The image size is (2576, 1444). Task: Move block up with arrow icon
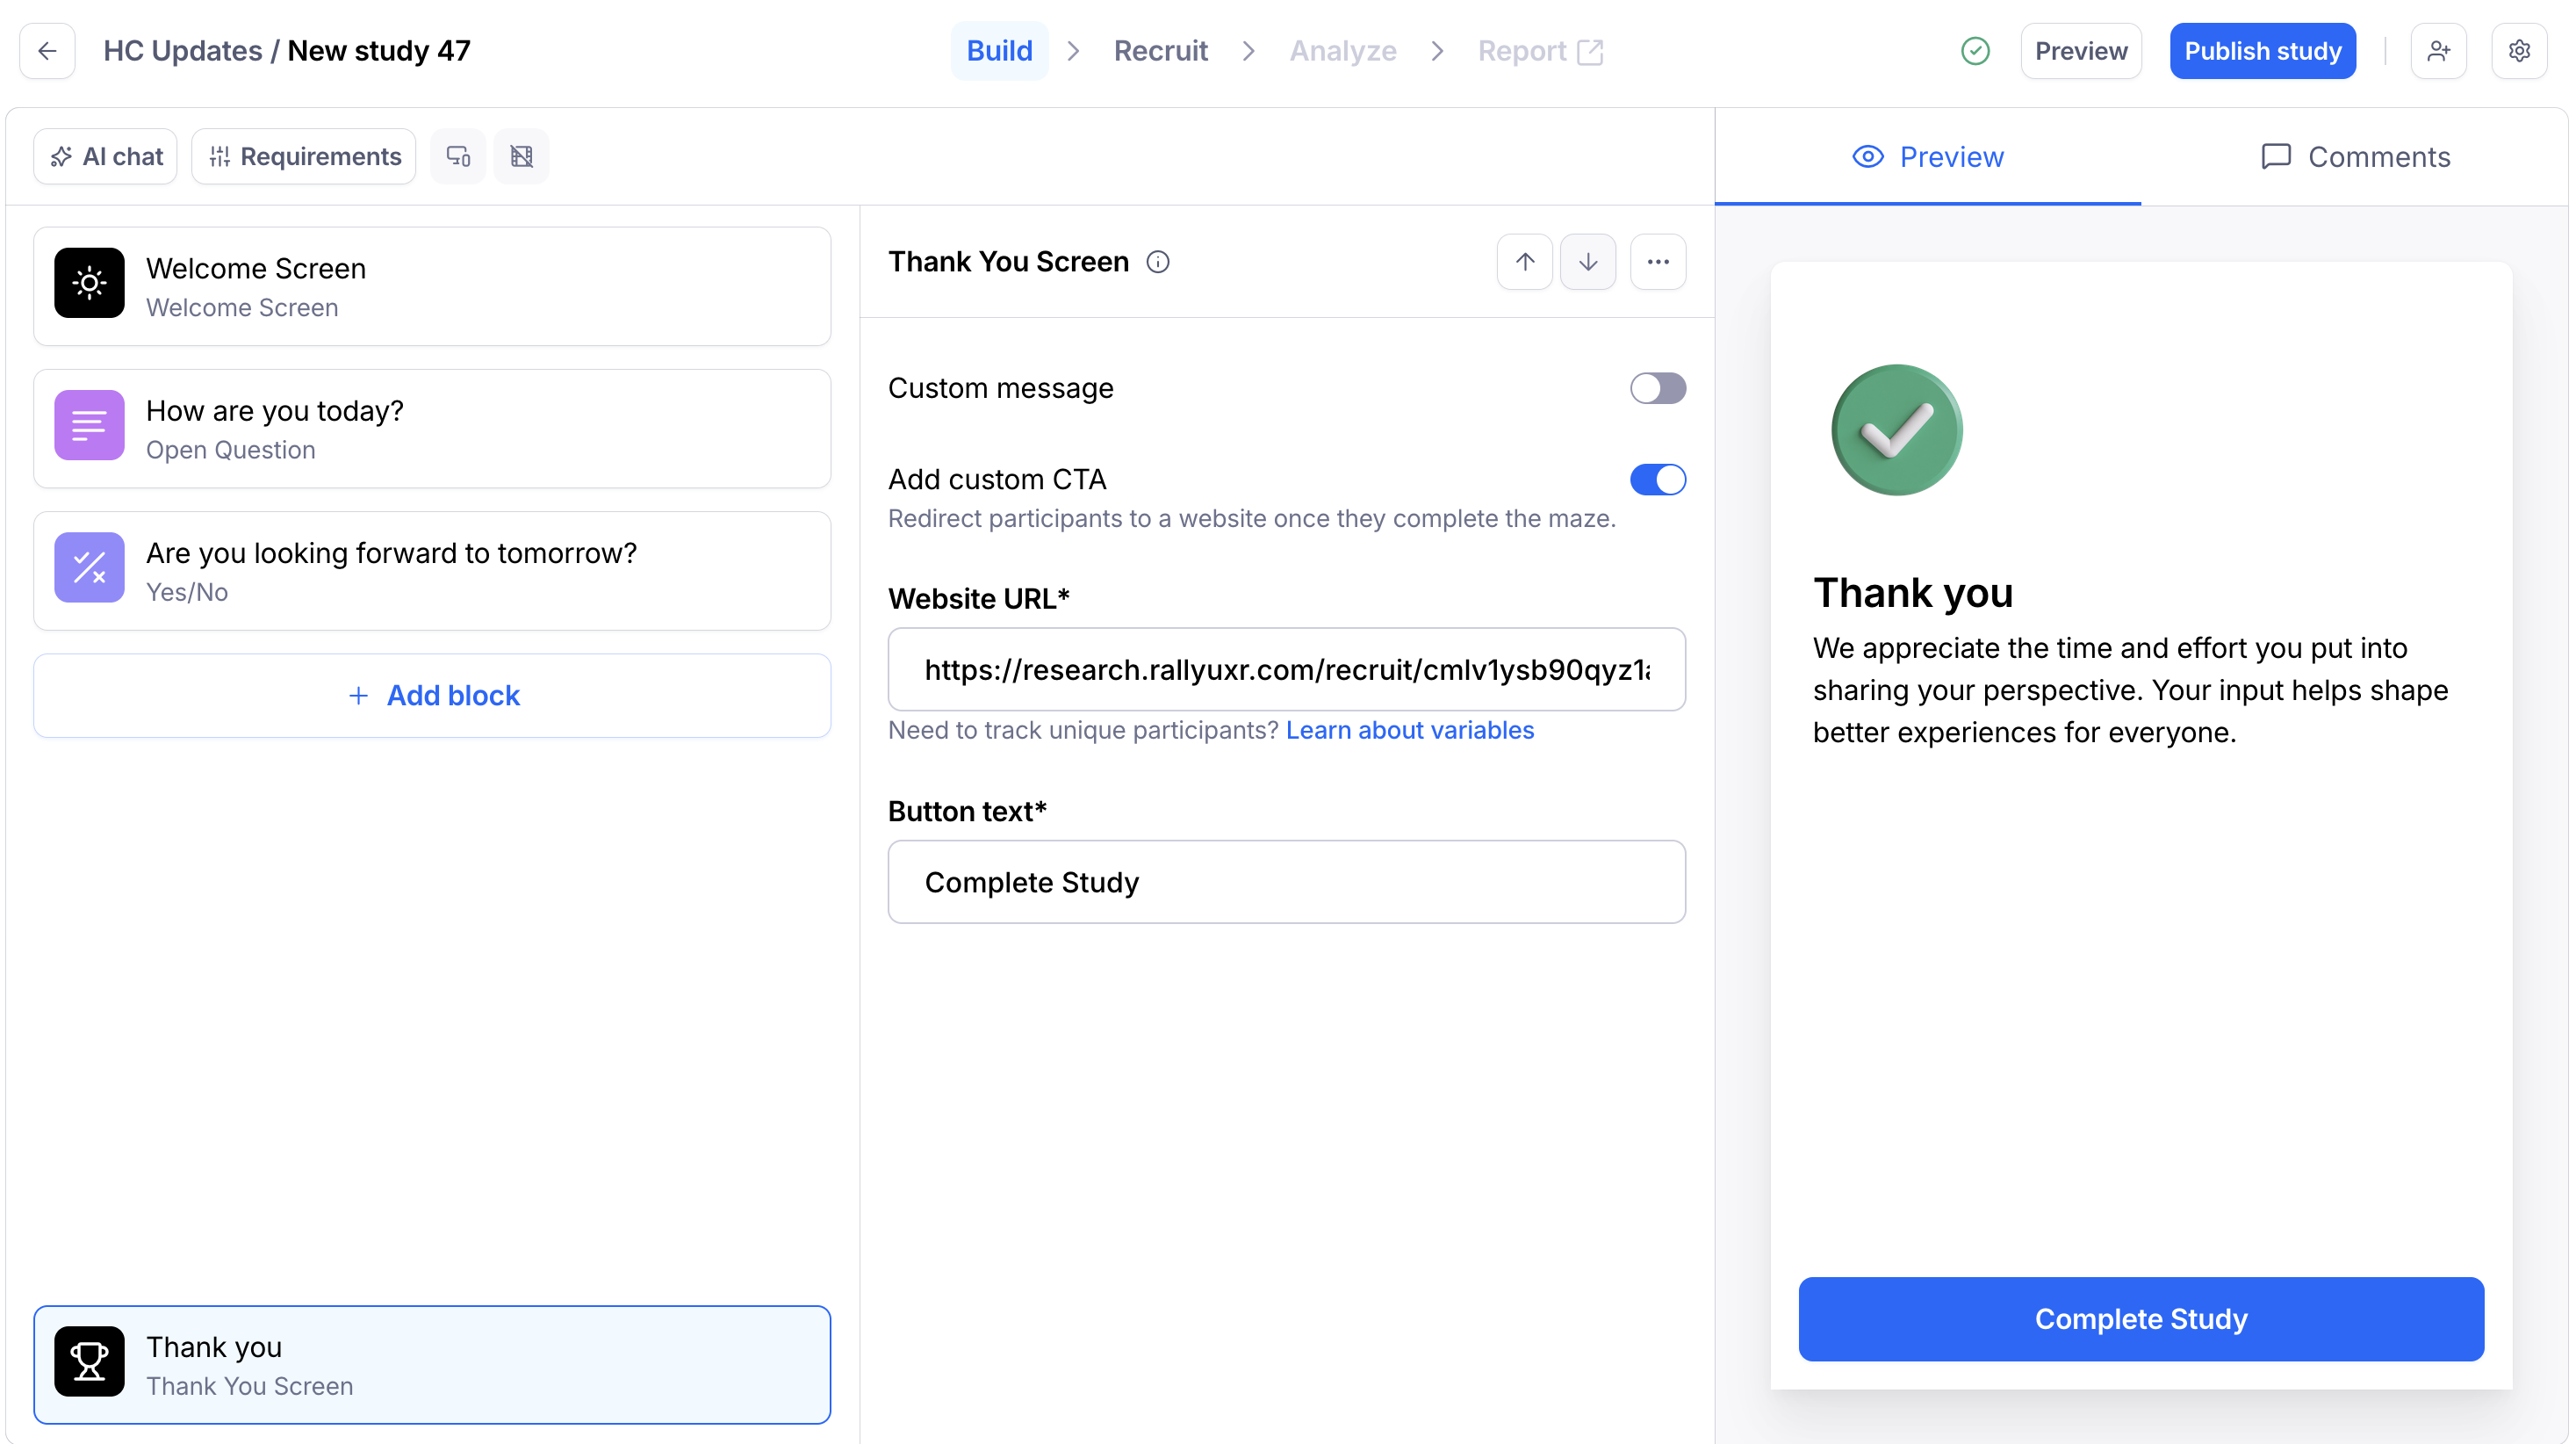[1524, 262]
